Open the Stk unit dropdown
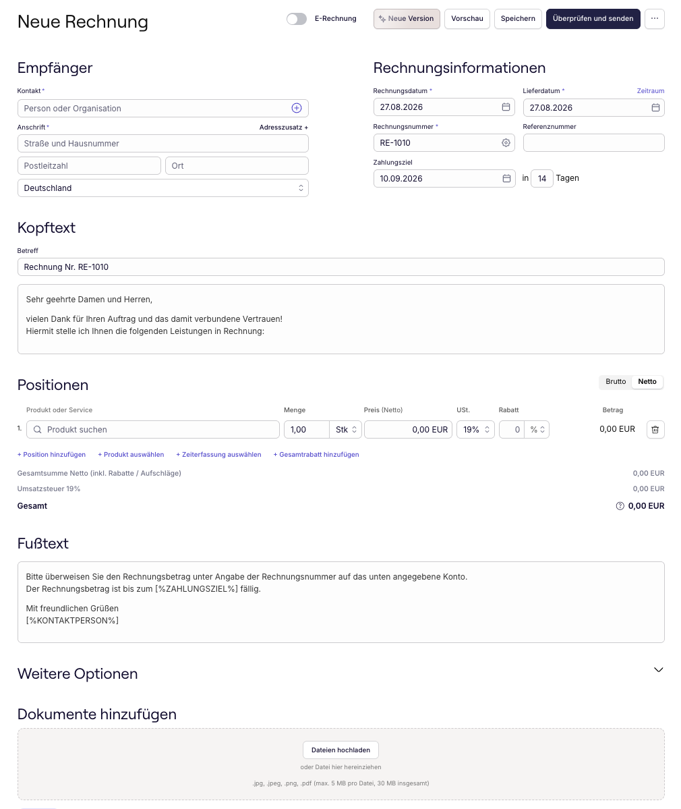 tap(345, 429)
